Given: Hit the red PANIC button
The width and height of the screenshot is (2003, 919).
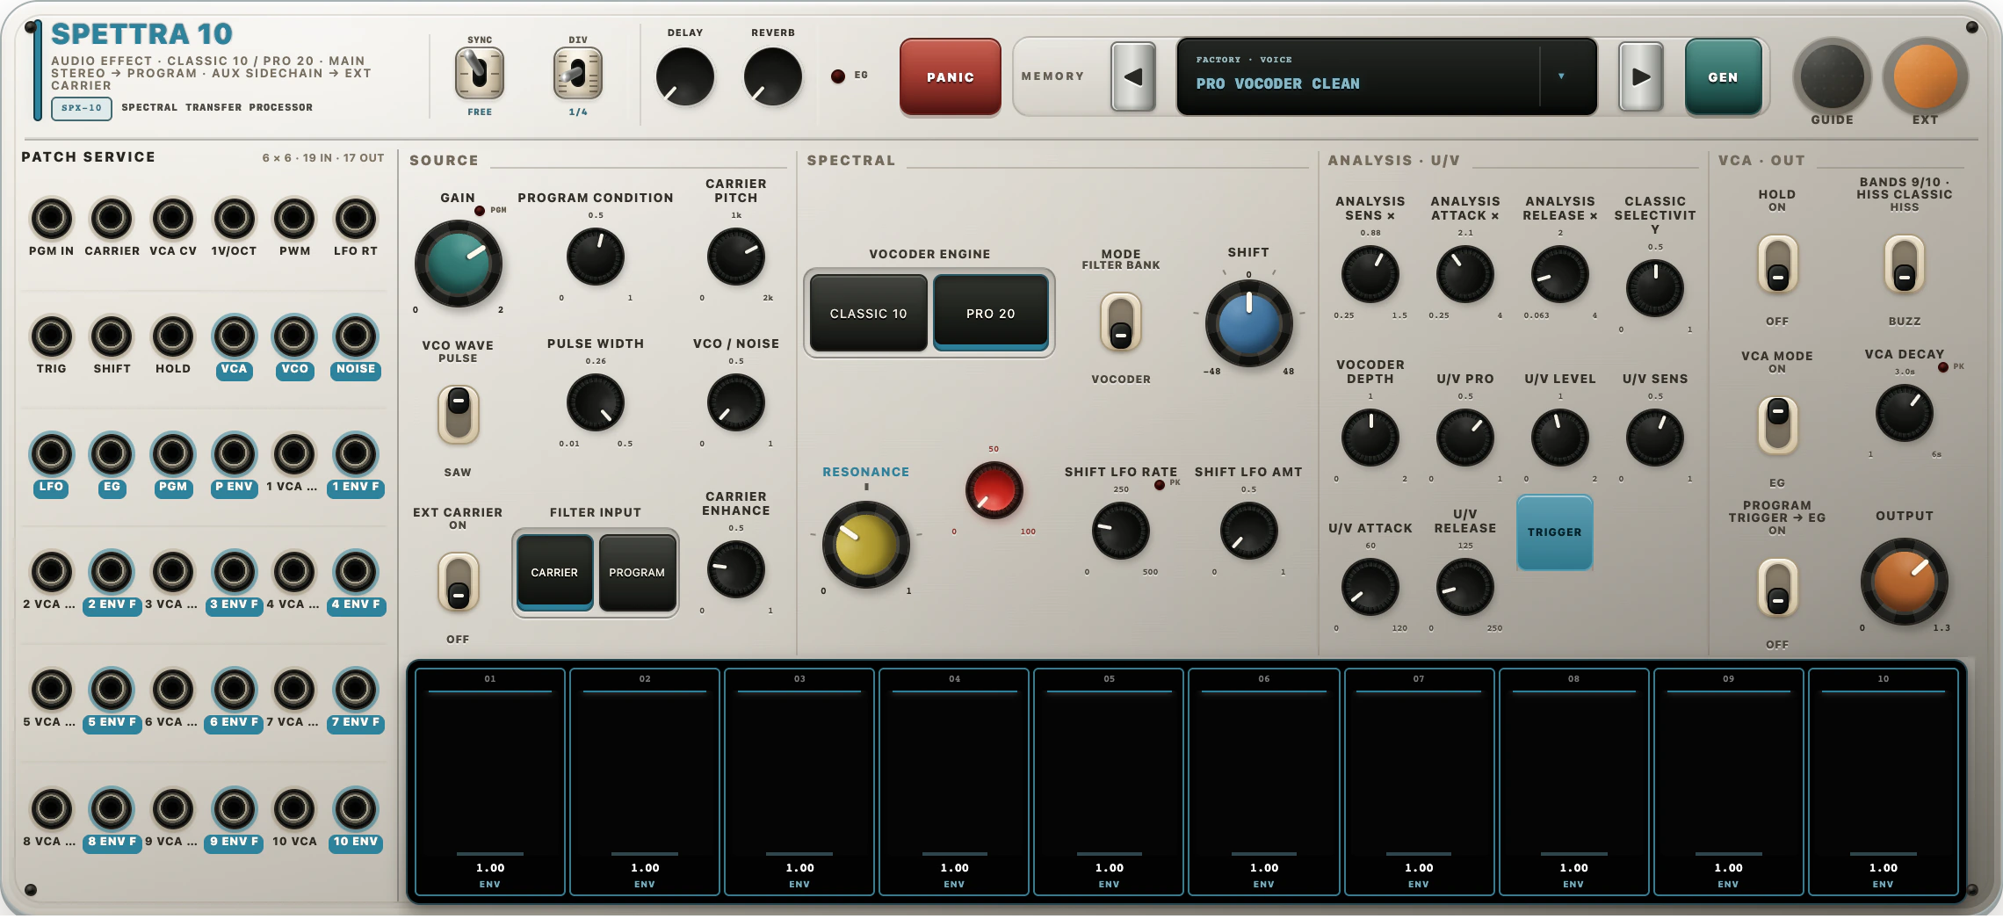Looking at the screenshot, I should pos(951,77).
